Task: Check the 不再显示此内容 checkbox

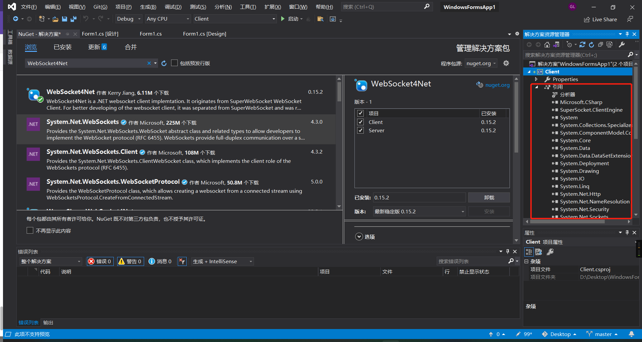Action: point(30,231)
